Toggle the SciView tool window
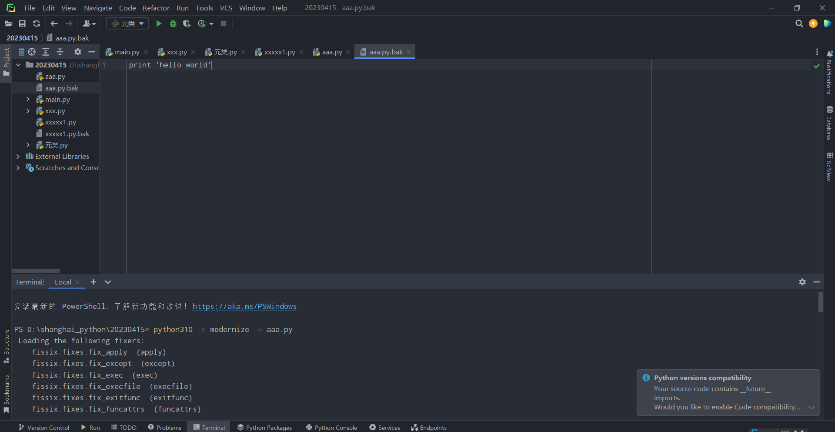The width and height of the screenshot is (835, 432). click(x=829, y=167)
